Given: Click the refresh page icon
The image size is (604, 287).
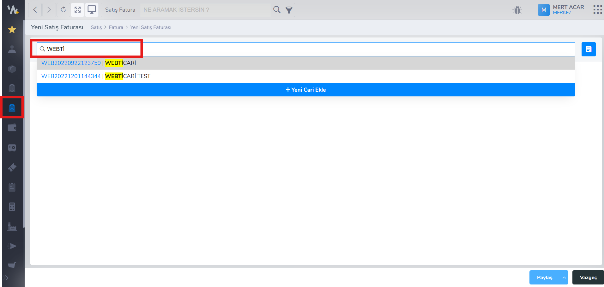Looking at the screenshot, I should point(63,10).
